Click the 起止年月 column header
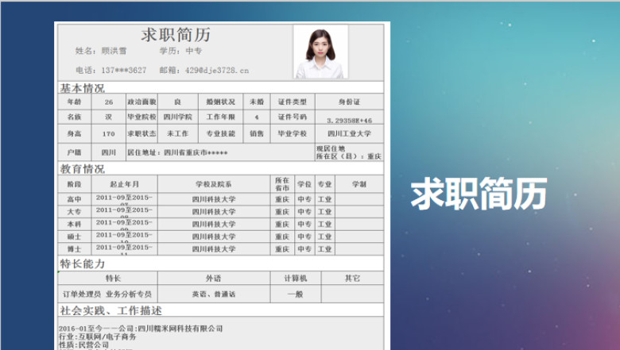Screen dimensions: 620x350 [125, 184]
